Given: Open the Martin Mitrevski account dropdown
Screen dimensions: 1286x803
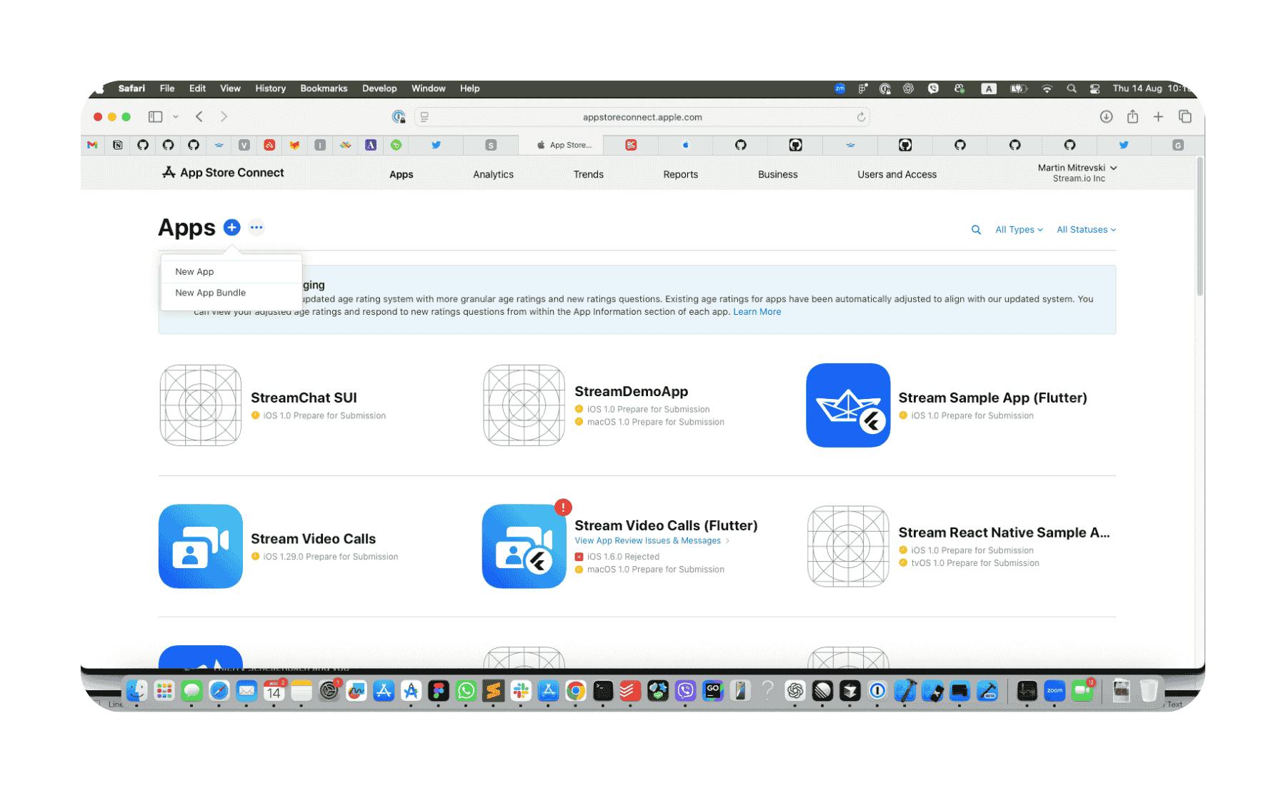Looking at the screenshot, I should pos(1077,173).
